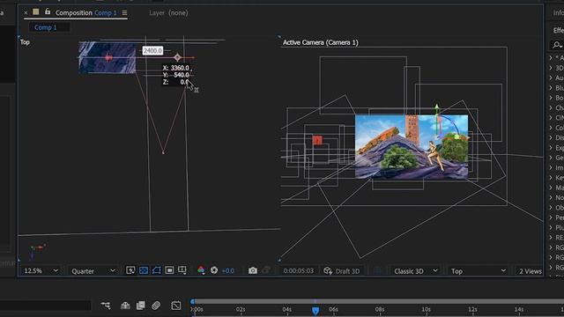The width and height of the screenshot is (564, 317).
Task: Open the Composition panel hamburger menu
Action: click(124, 12)
